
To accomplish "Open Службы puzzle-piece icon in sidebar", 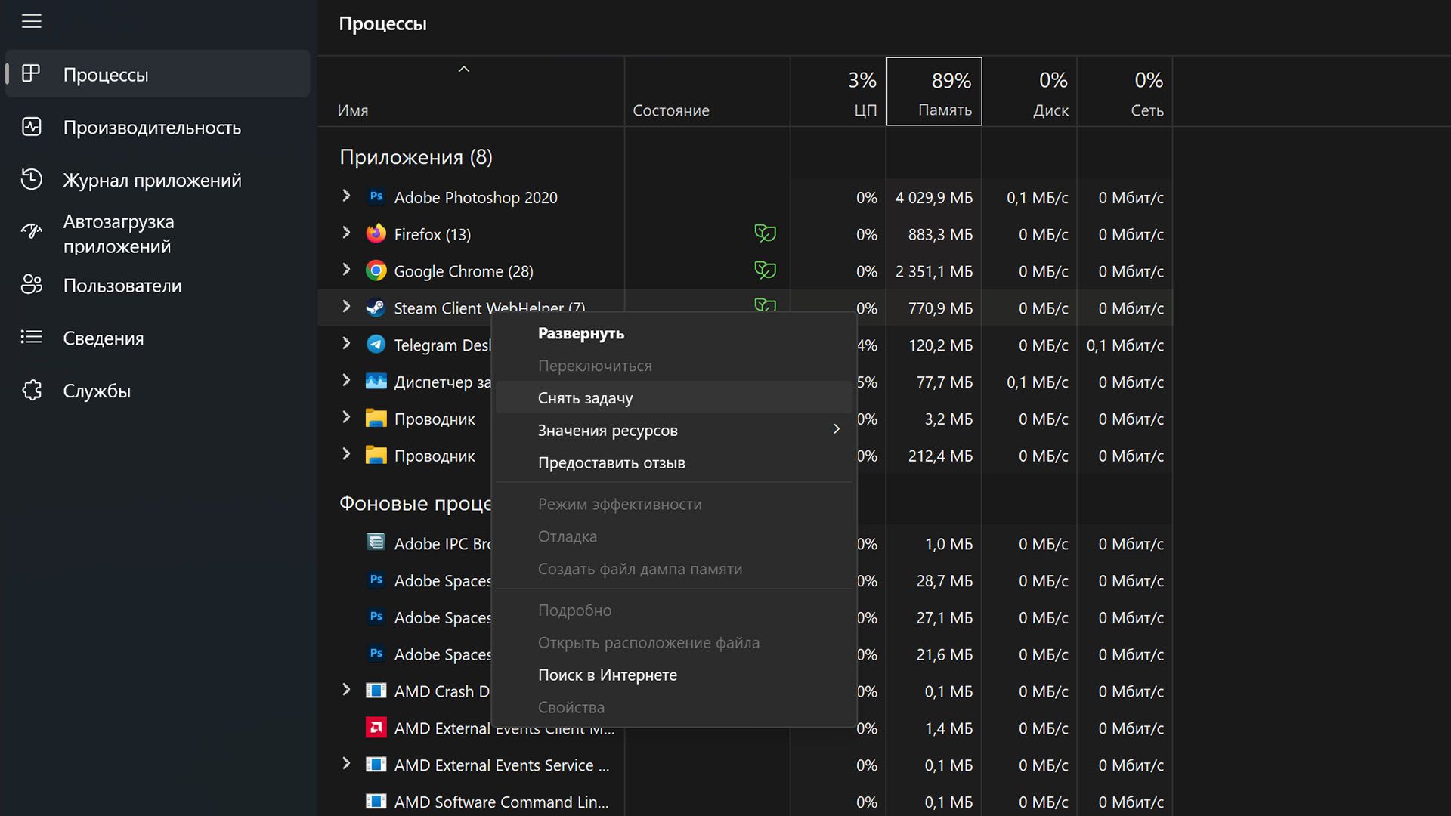I will (31, 390).
